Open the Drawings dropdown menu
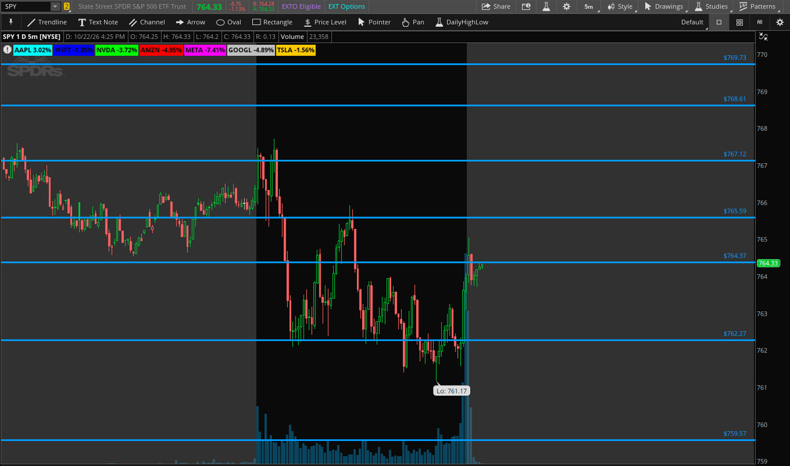 (664, 7)
